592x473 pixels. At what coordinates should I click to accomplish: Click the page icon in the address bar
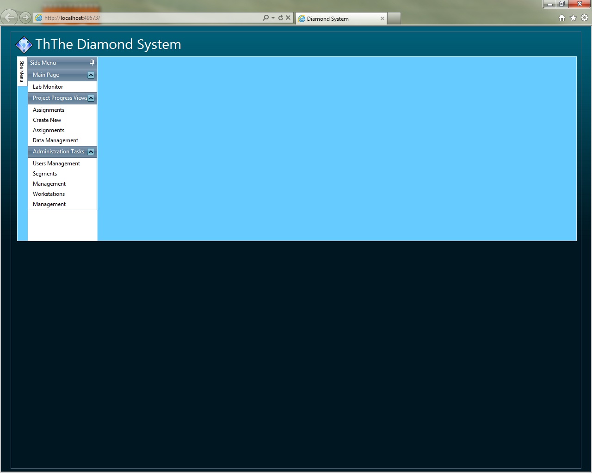[x=39, y=18]
